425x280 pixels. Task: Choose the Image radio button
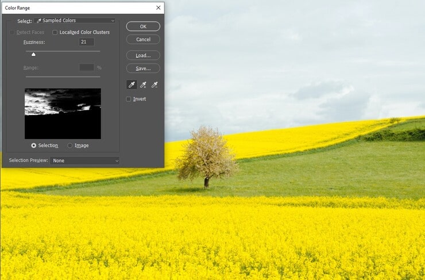pyautogui.click(x=70, y=145)
